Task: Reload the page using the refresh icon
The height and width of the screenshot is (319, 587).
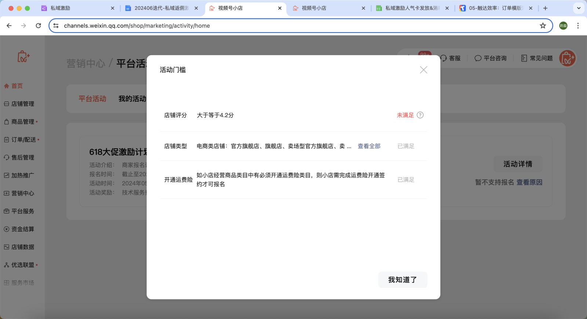Action: click(38, 26)
